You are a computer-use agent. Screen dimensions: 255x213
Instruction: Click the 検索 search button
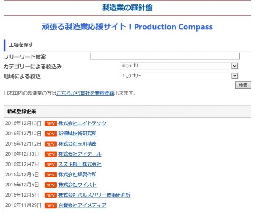(x=243, y=85)
